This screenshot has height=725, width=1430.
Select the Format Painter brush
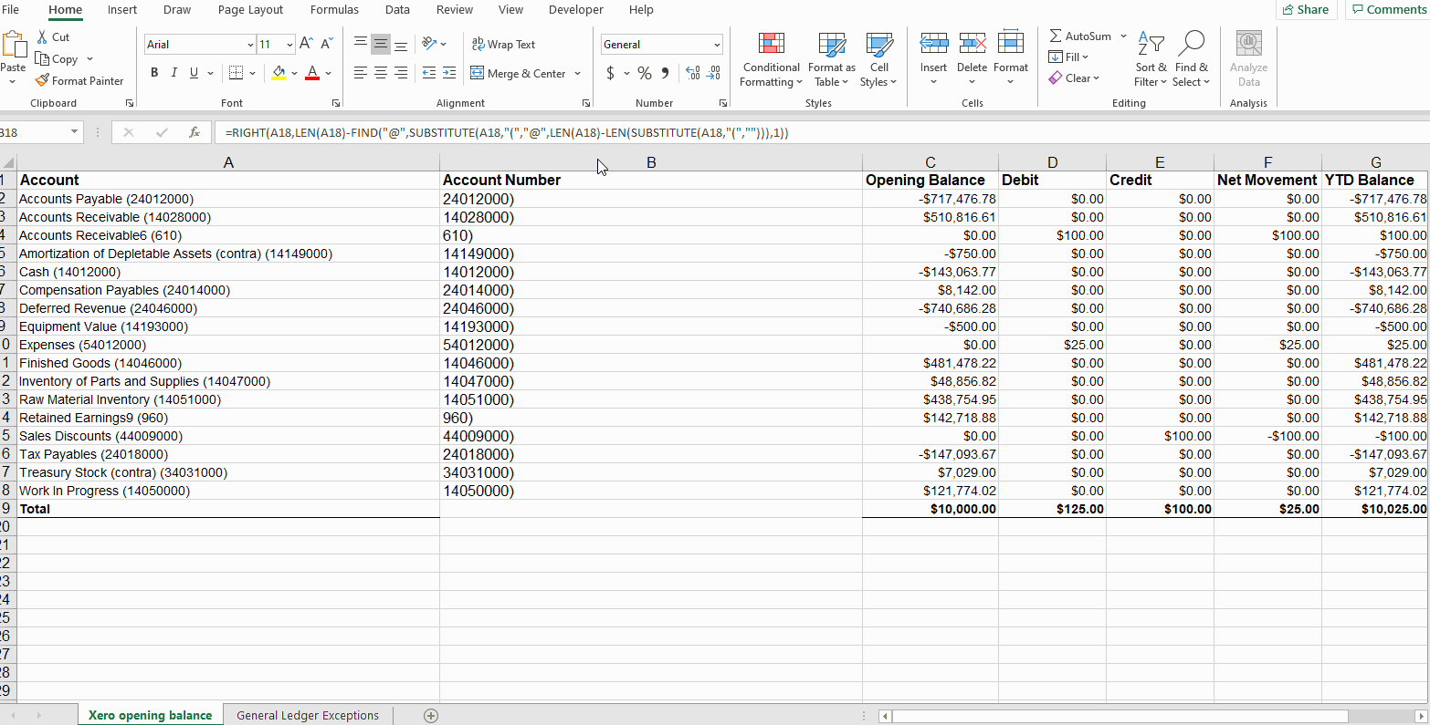point(42,80)
